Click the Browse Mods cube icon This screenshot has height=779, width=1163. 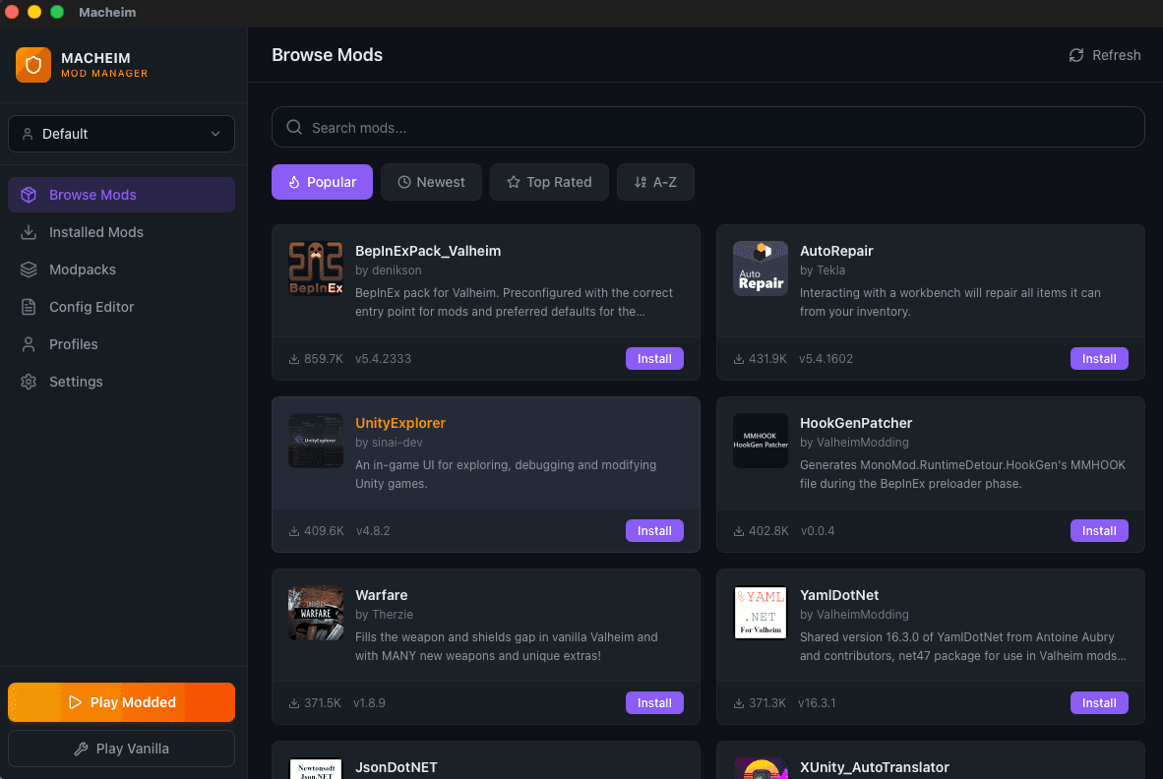pyautogui.click(x=29, y=195)
